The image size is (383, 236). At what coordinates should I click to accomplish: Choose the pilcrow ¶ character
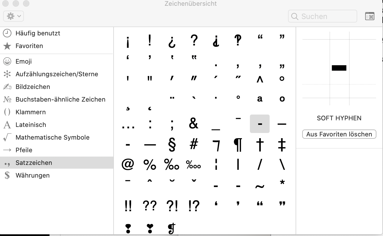click(238, 144)
